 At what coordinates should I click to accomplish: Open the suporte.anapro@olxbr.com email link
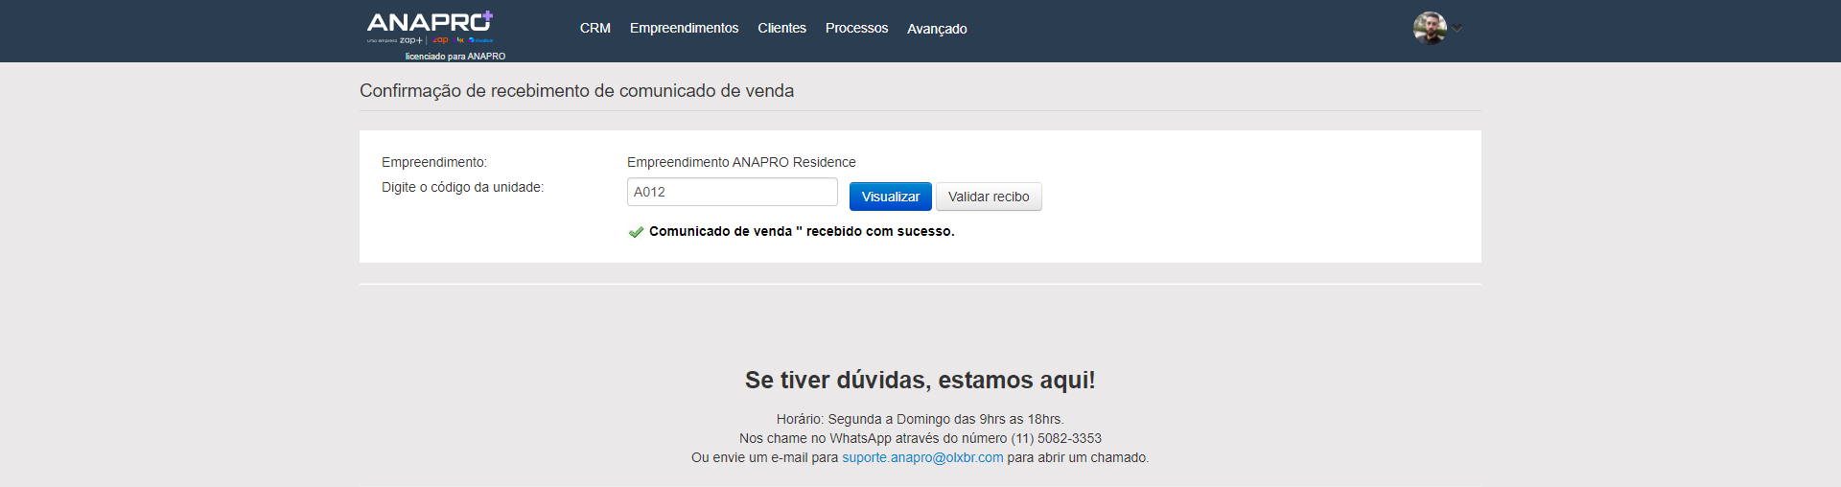pos(922,458)
